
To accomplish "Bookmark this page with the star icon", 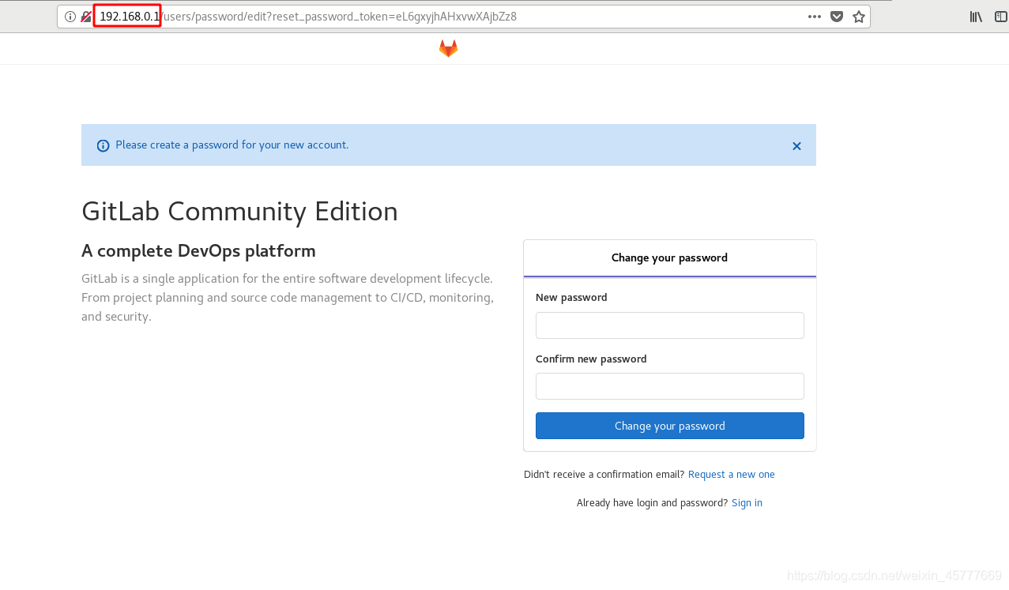I will (x=859, y=17).
